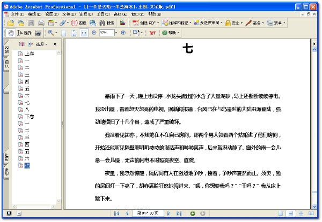The image size is (322, 222).
Task: Click the new bookmark icon in bookmarks panel
Action: pos(22,44)
